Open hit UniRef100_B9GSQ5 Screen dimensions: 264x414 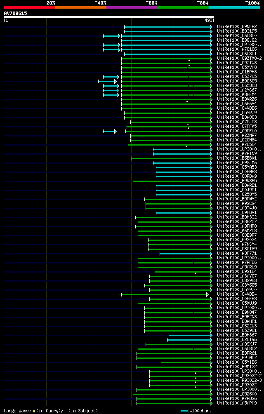[237, 81]
